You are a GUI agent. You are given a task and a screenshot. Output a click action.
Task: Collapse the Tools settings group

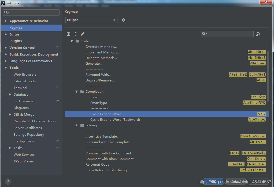tap(6, 68)
